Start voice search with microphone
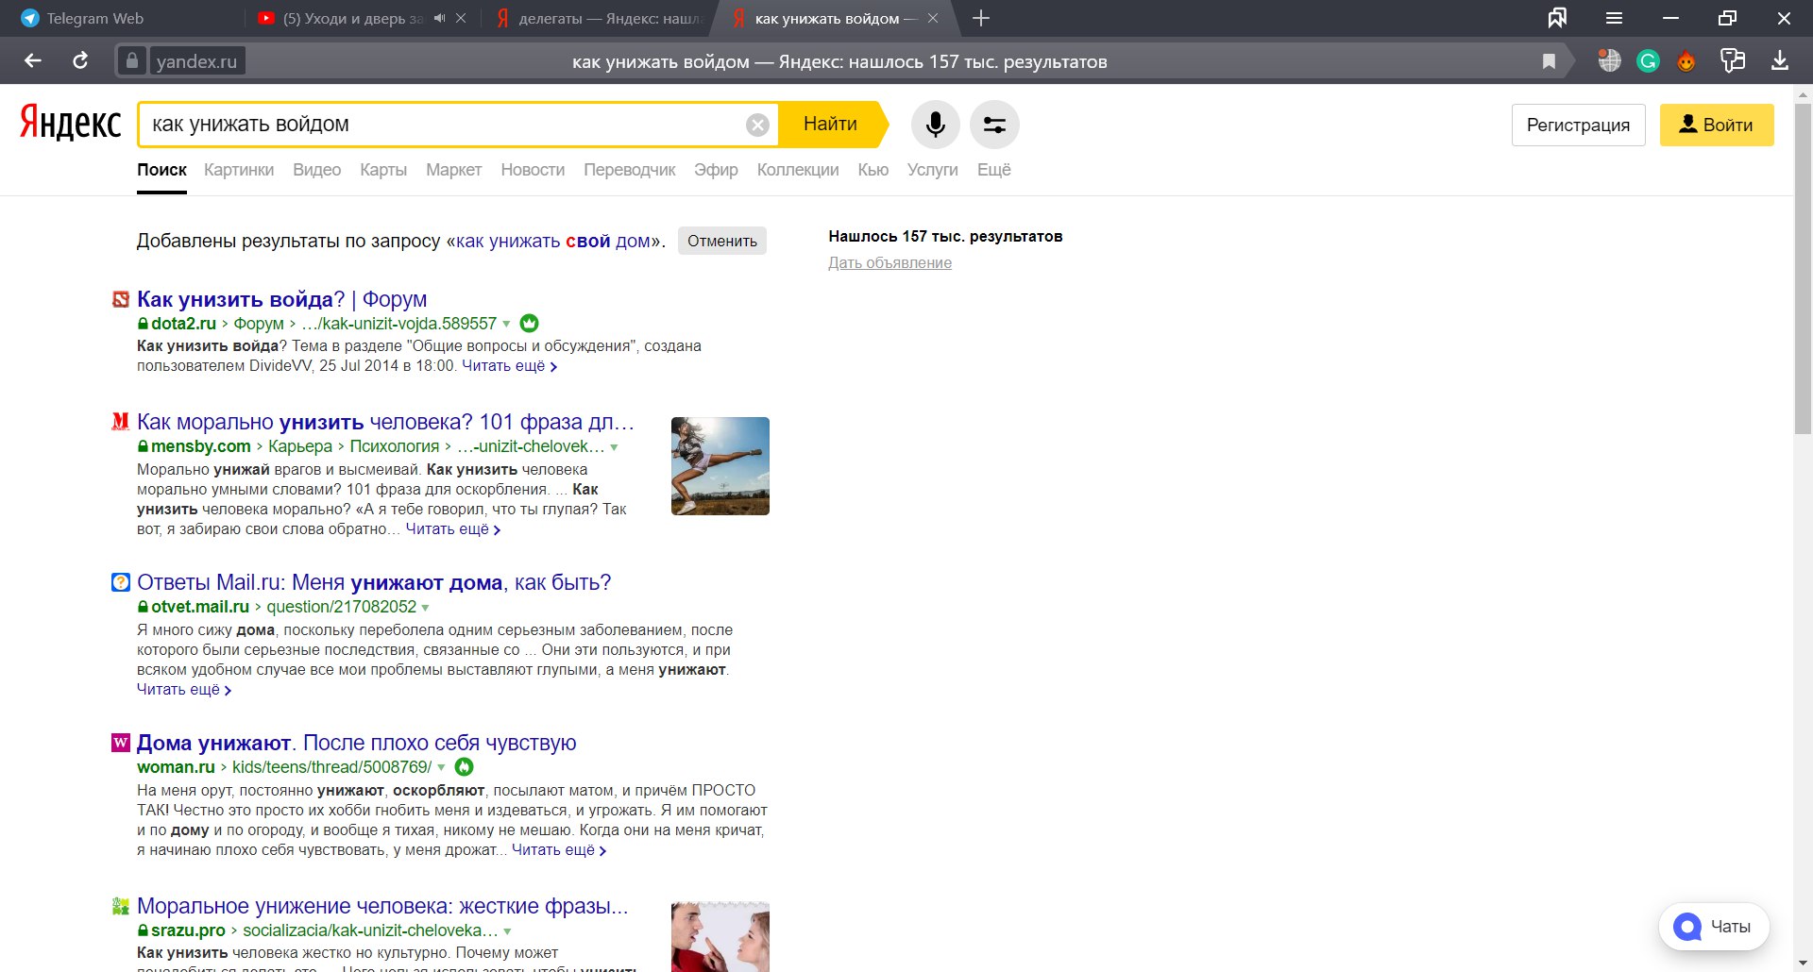 click(936, 125)
